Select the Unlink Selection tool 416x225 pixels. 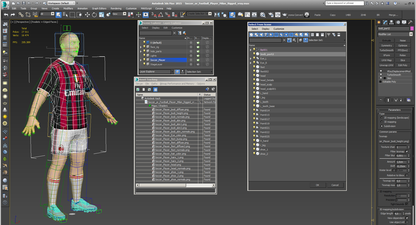click(28, 15)
